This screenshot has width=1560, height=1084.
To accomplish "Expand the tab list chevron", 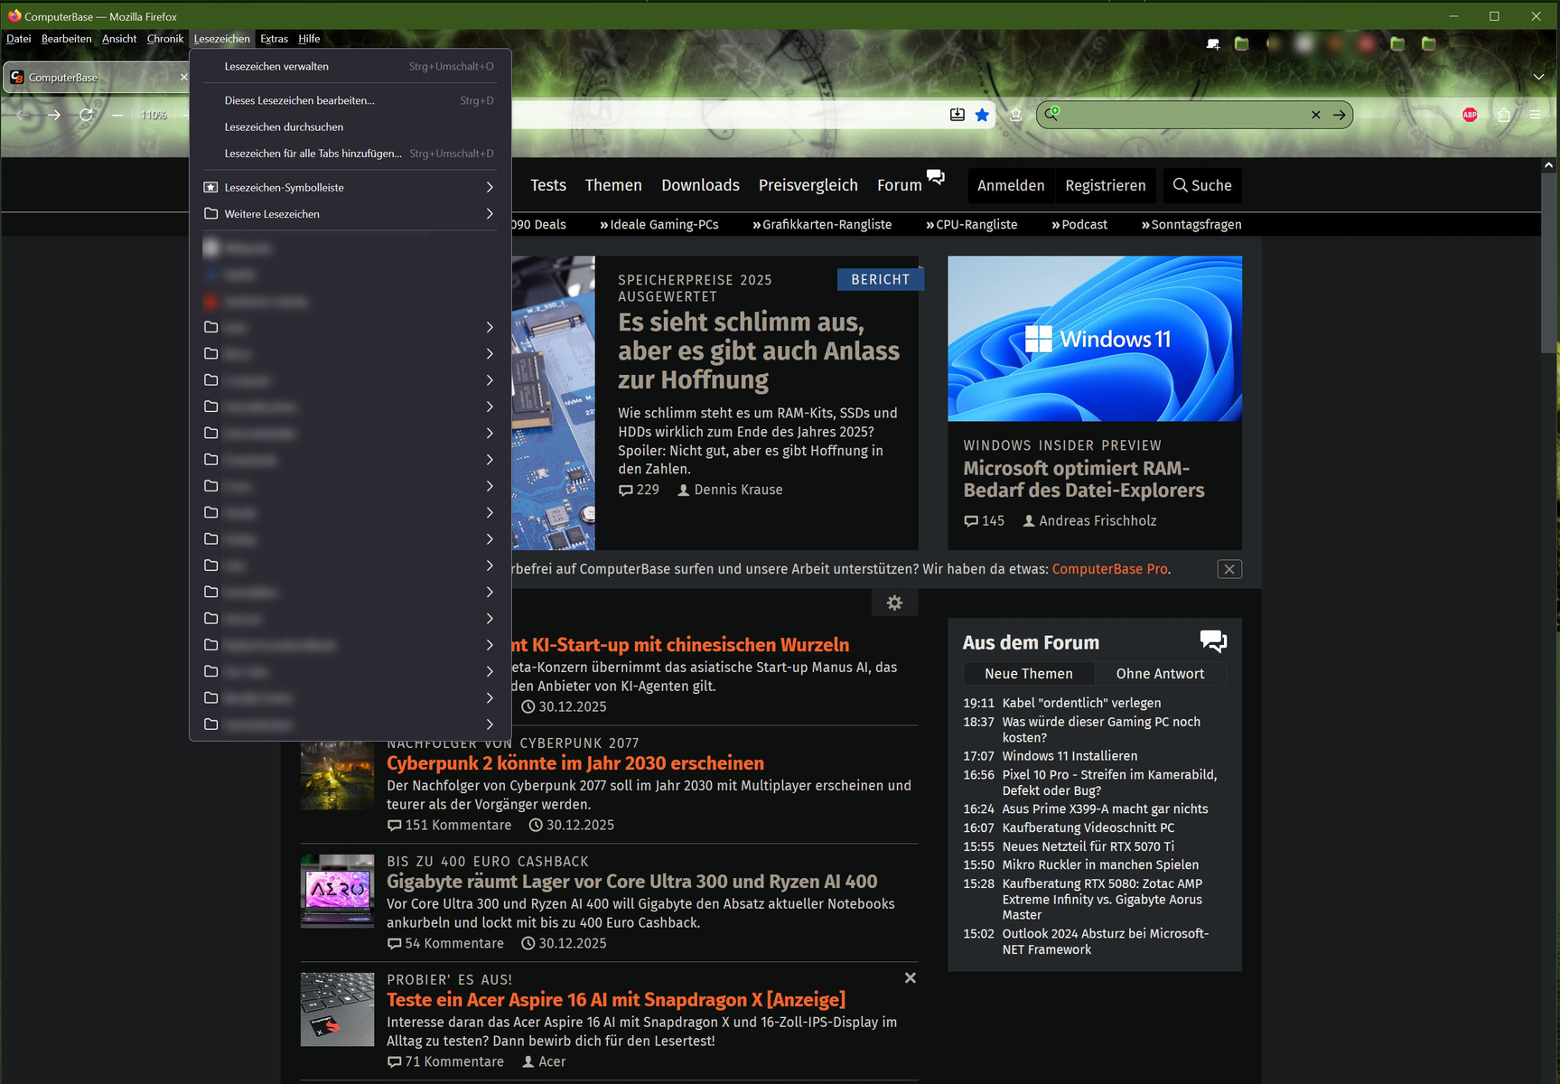I will [1538, 77].
